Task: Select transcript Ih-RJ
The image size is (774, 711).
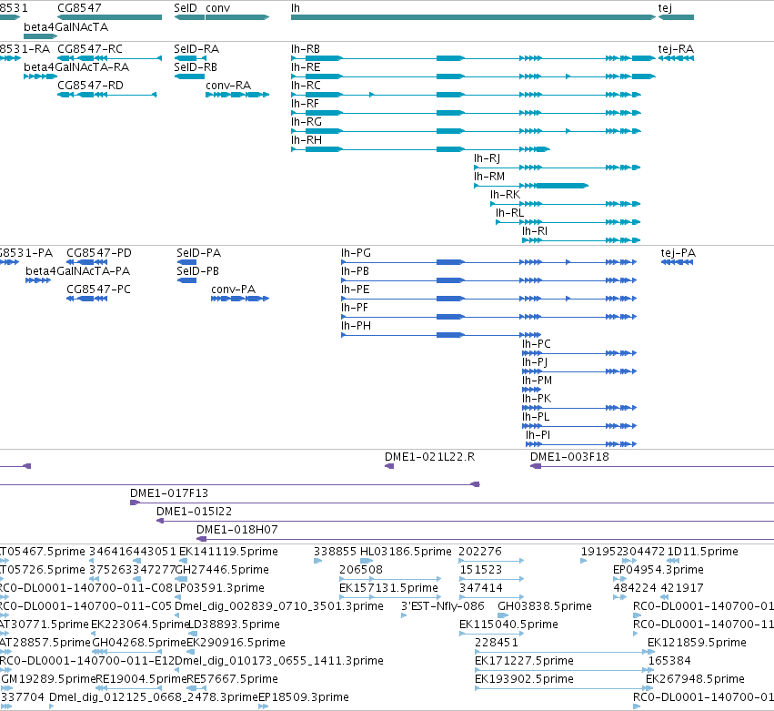Action: (x=558, y=168)
